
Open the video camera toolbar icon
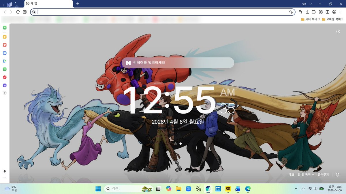(314, 12)
